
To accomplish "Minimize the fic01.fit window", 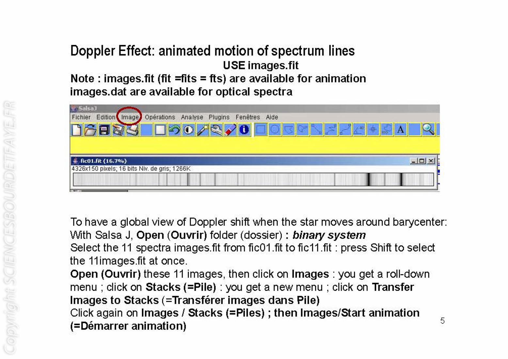I will pyautogui.click(x=414, y=161).
